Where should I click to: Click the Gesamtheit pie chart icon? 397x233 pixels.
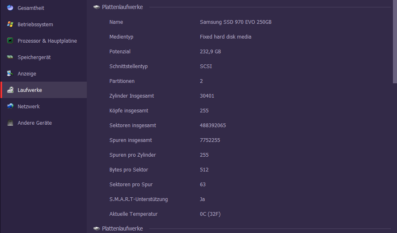coord(10,8)
